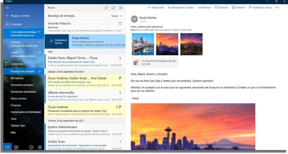Sync mailbox with the refresh icon
This screenshot has height=154, width=288.
tap(113, 7)
